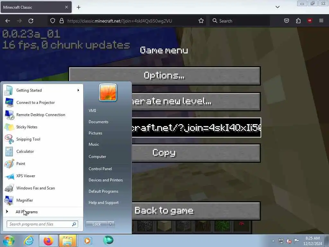Expand the list all tabs chevron

pyautogui.click(x=277, y=7)
